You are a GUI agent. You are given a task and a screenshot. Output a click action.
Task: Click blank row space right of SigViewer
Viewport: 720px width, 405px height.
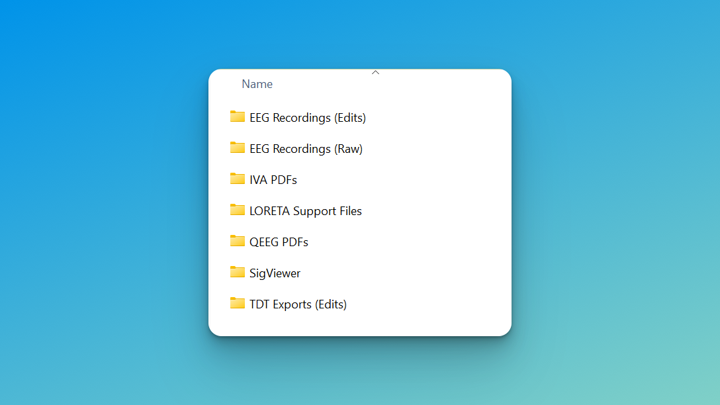pos(410,273)
